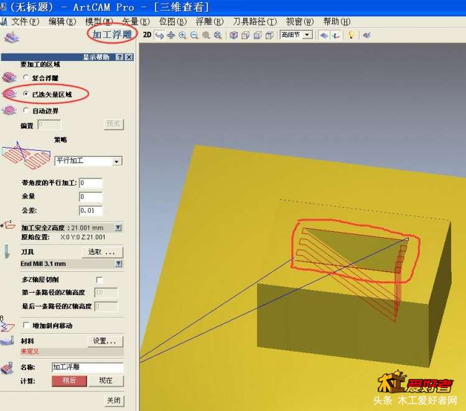This screenshot has height=411, width=466.
Task: Click the 带角度的平行加工 angle field
Action: (91, 183)
